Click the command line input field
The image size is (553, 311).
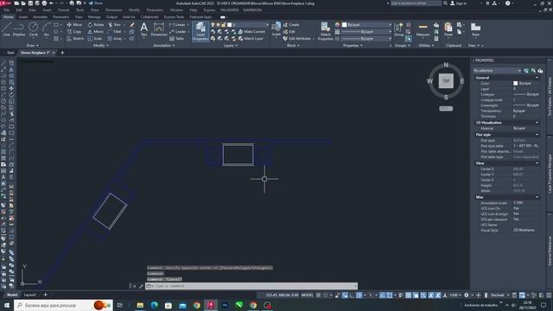pyautogui.click(x=251, y=286)
